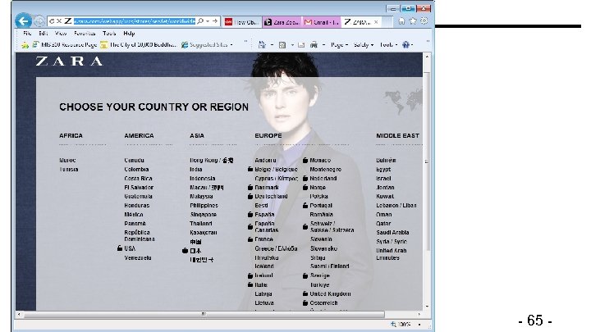Open The City of 10,000 Buddhas favorite

click(139, 45)
